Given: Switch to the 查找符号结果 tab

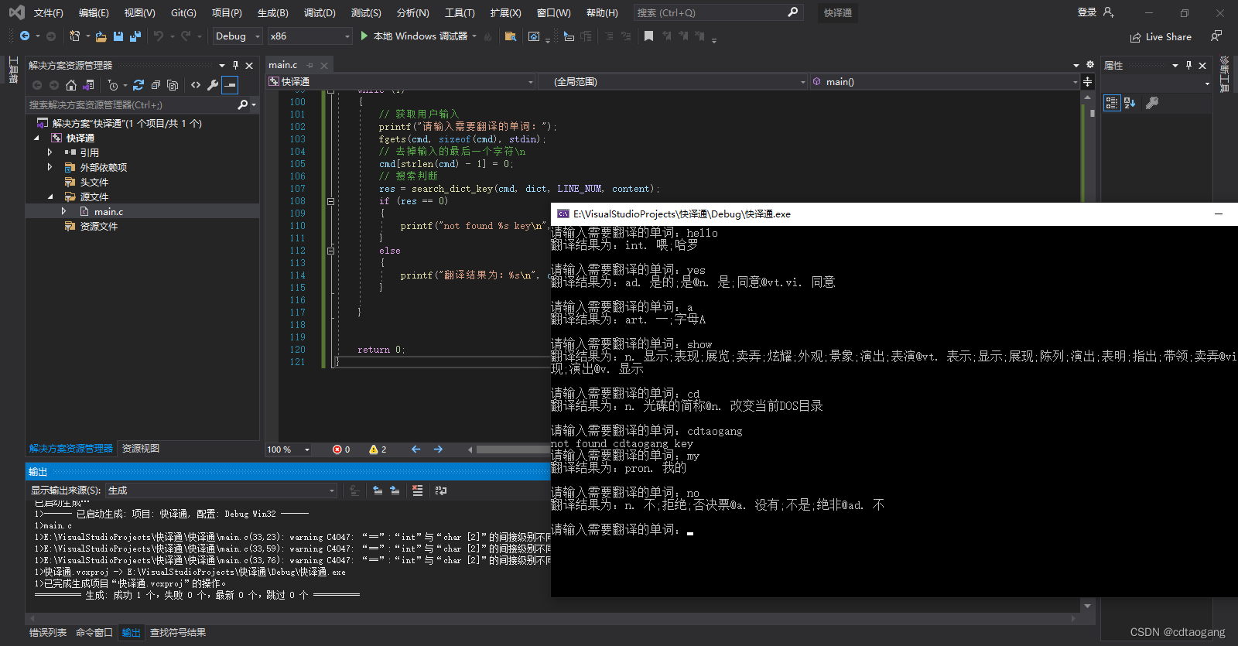Looking at the screenshot, I should [178, 633].
